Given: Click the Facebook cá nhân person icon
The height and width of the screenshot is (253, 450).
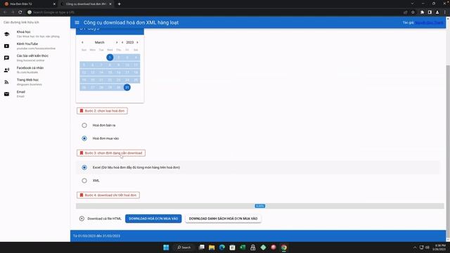Looking at the screenshot, I should [x=6, y=70].
